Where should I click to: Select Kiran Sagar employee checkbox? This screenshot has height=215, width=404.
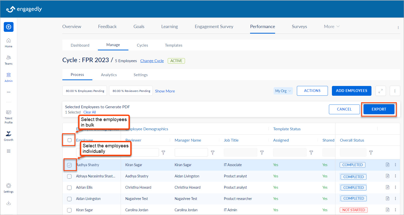69,210
